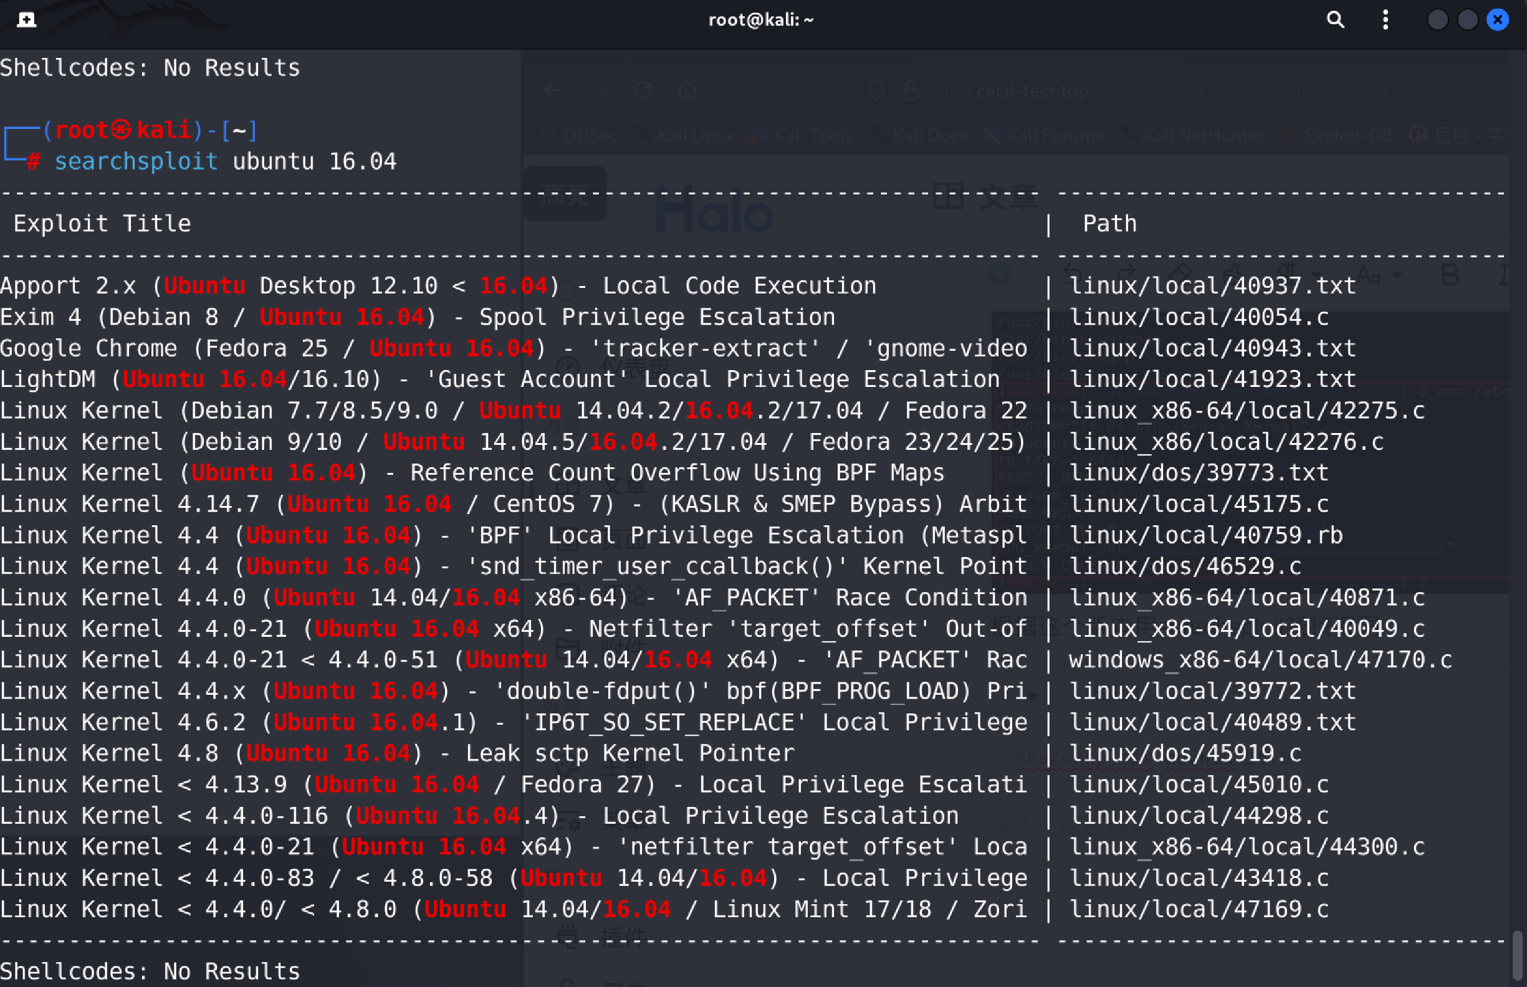Click path 'linux_x86-64/local/40049.c'

[1247, 629]
